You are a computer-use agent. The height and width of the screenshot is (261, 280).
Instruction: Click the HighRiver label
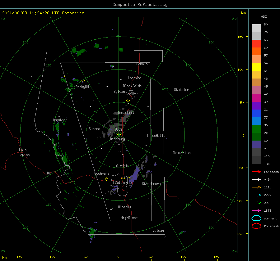click(x=129, y=218)
